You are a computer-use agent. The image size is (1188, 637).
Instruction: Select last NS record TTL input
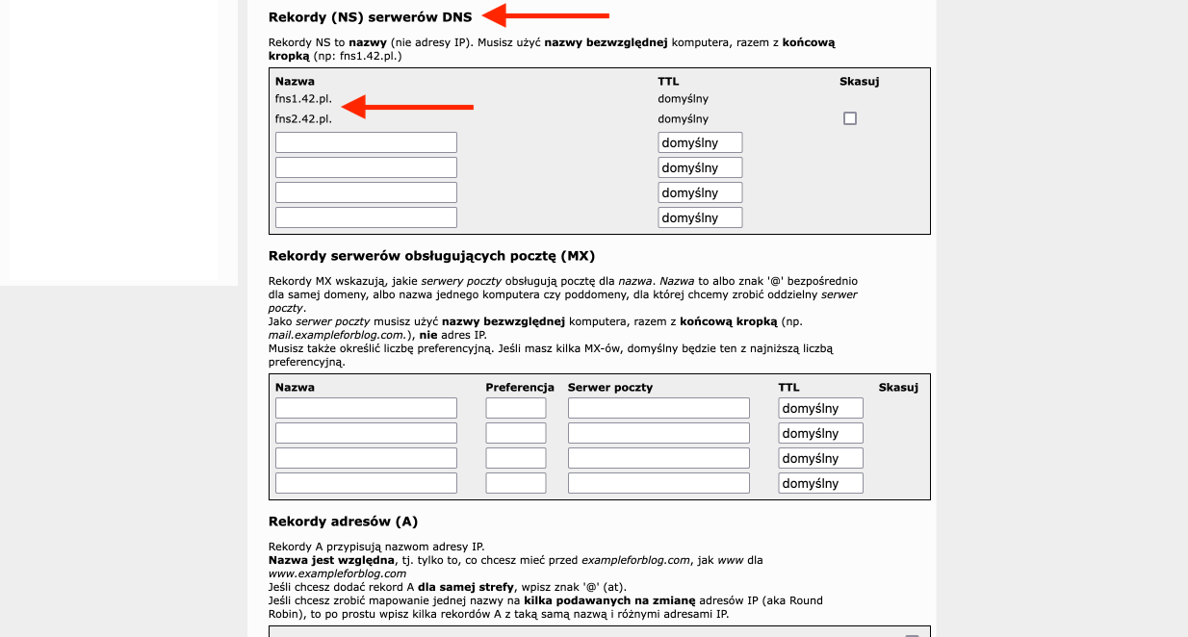point(700,217)
